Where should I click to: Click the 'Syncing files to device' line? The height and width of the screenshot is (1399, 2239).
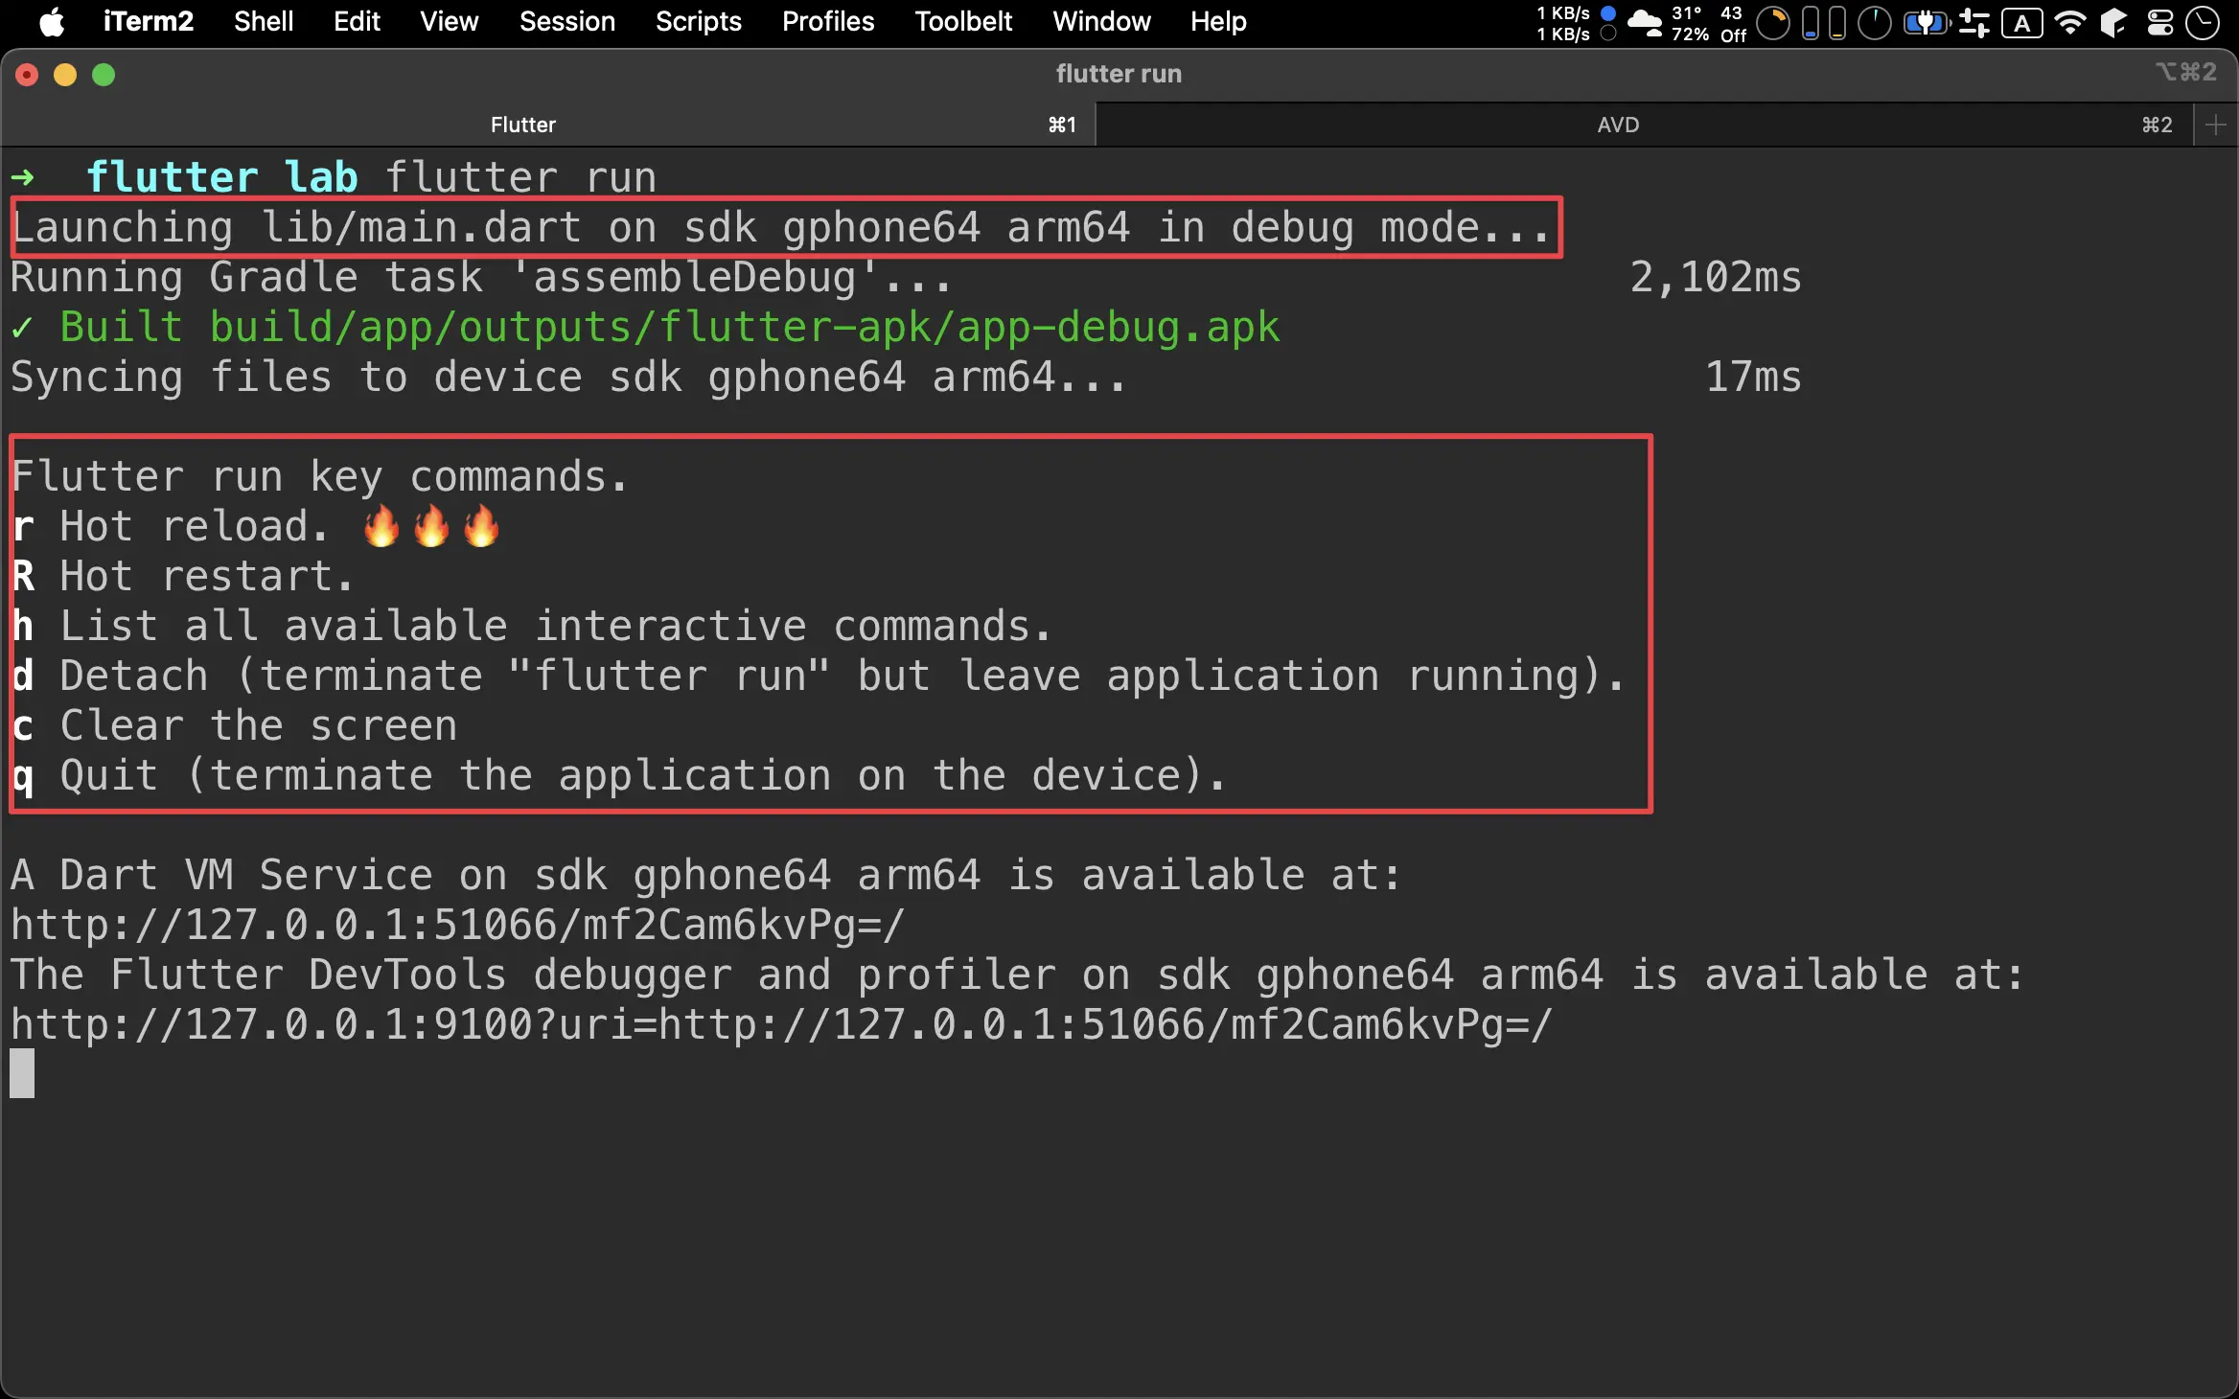[x=568, y=378]
